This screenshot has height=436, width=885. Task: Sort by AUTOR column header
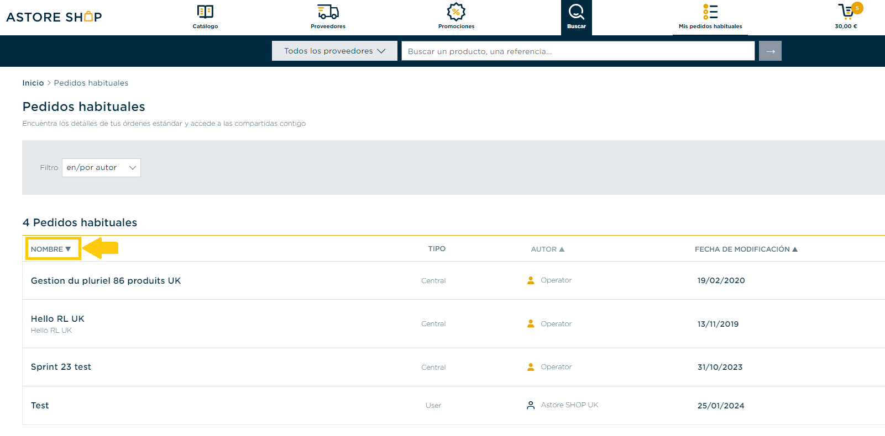(548, 249)
